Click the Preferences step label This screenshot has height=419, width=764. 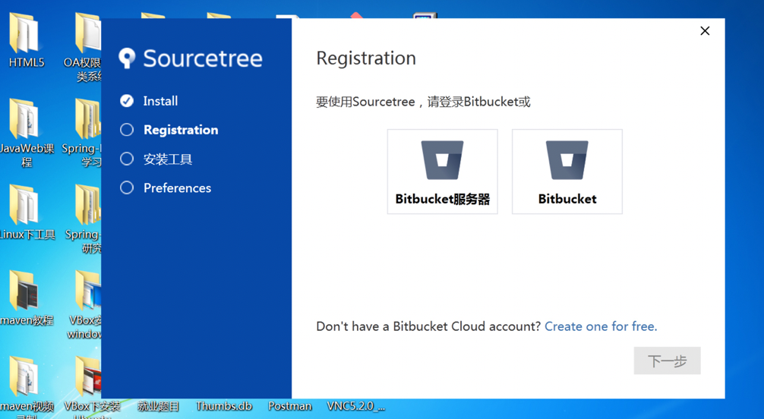[178, 187]
